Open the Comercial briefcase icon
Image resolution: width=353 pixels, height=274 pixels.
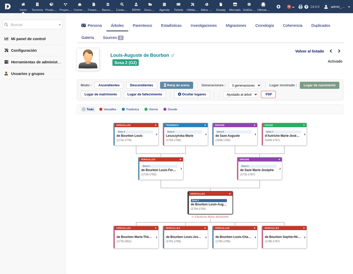pyautogui.click(x=79, y=4)
